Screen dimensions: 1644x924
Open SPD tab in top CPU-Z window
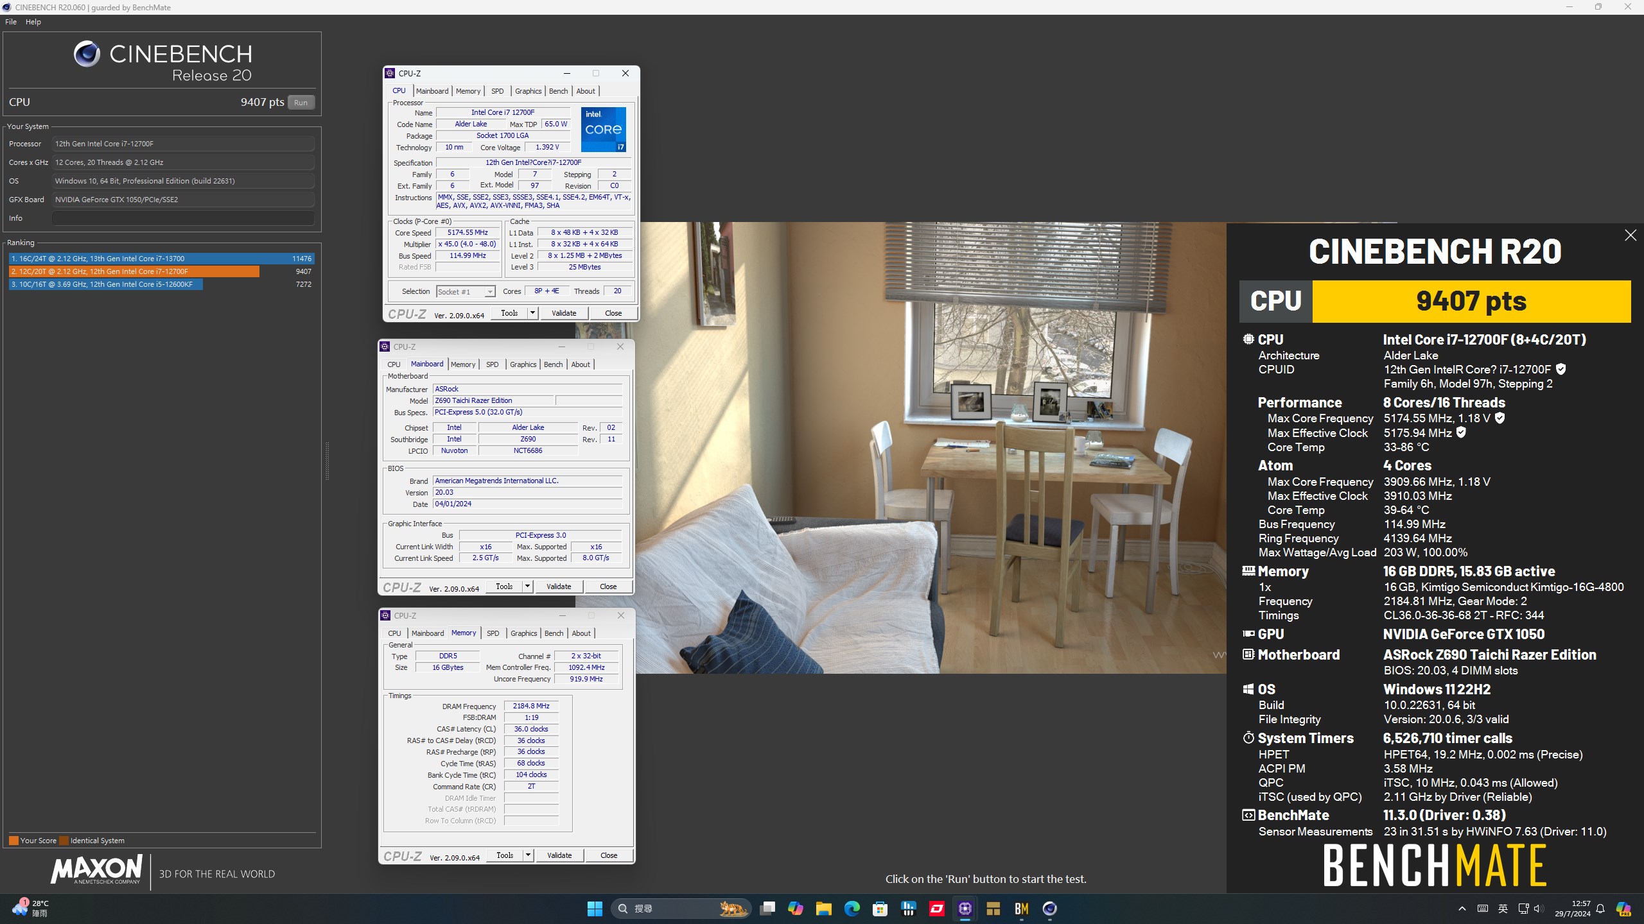coord(498,91)
